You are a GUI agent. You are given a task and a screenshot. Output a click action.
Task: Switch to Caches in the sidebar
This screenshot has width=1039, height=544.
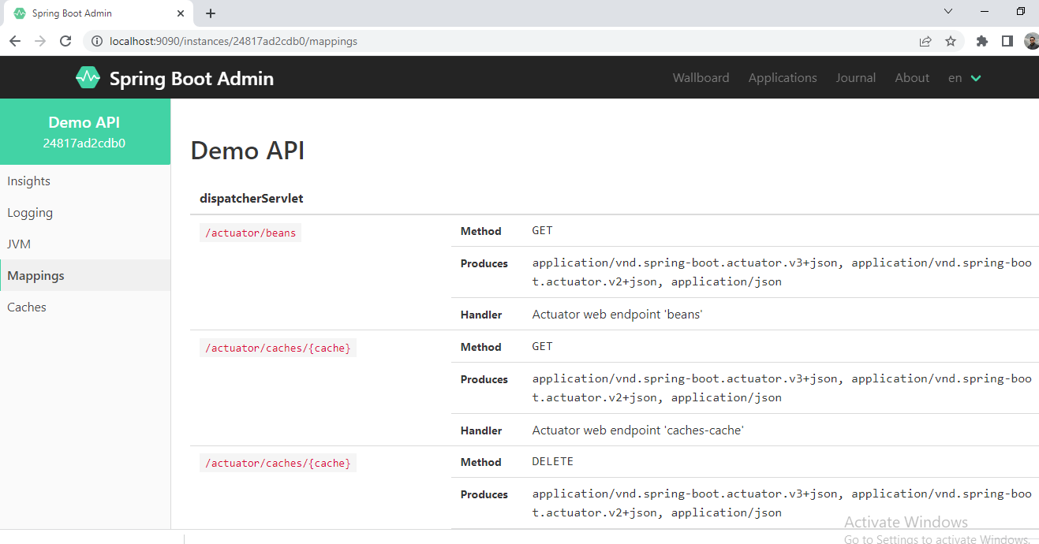pos(27,307)
